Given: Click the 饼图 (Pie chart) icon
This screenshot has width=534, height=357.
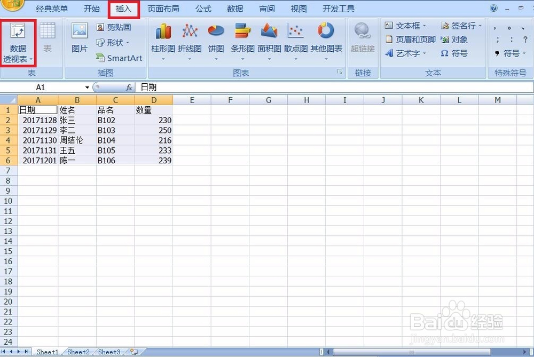Looking at the screenshot, I should (216, 38).
